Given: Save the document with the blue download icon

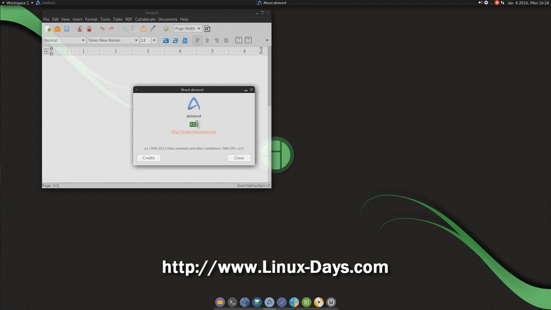Looking at the screenshot, I should [67, 29].
